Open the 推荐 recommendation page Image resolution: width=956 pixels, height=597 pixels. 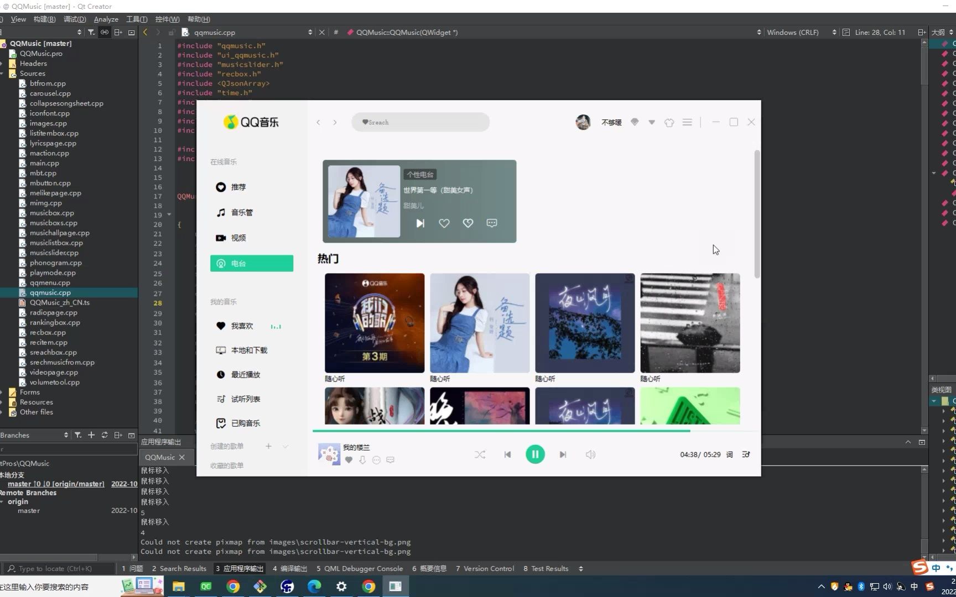pos(251,187)
